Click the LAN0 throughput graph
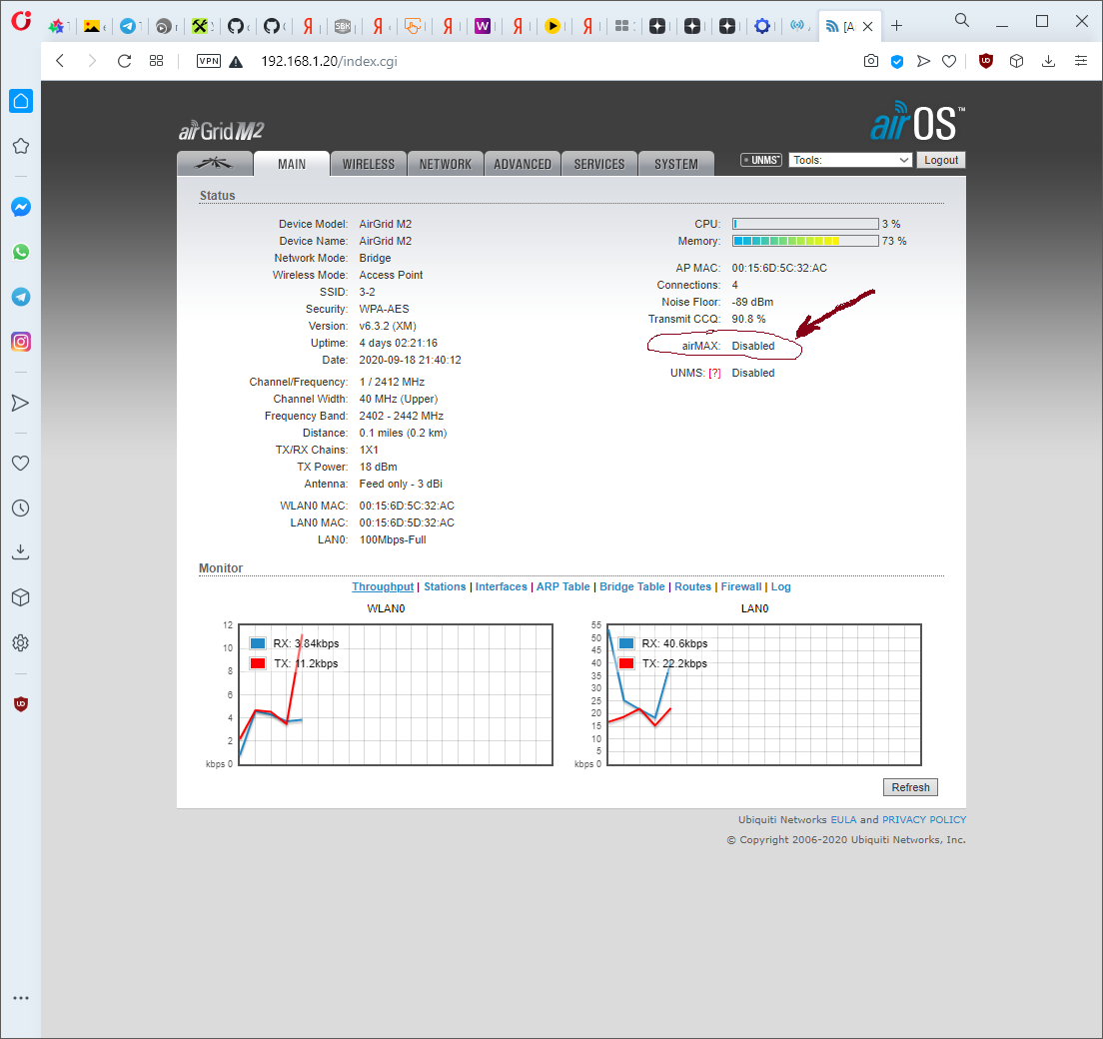The image size is (1103, 1039). click(x=764, y=694)
